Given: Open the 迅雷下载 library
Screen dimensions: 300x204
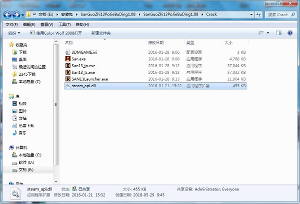Looking at the screenshot, I should tap(26, 126).
